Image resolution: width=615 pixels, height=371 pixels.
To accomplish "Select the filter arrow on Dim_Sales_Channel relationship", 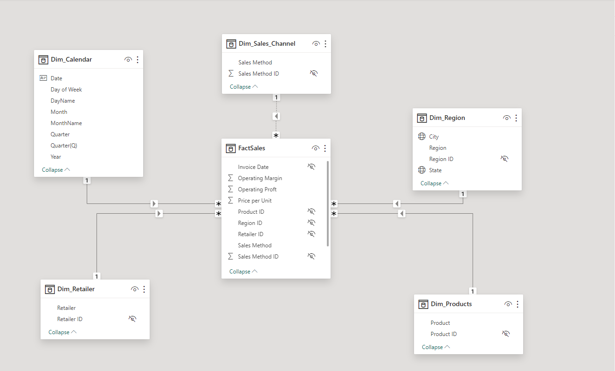I will [x=276, y=116].
